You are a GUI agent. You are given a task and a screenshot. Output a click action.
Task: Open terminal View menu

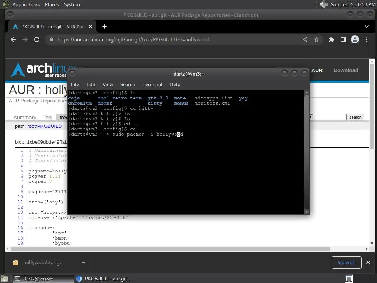click(108, 84)
